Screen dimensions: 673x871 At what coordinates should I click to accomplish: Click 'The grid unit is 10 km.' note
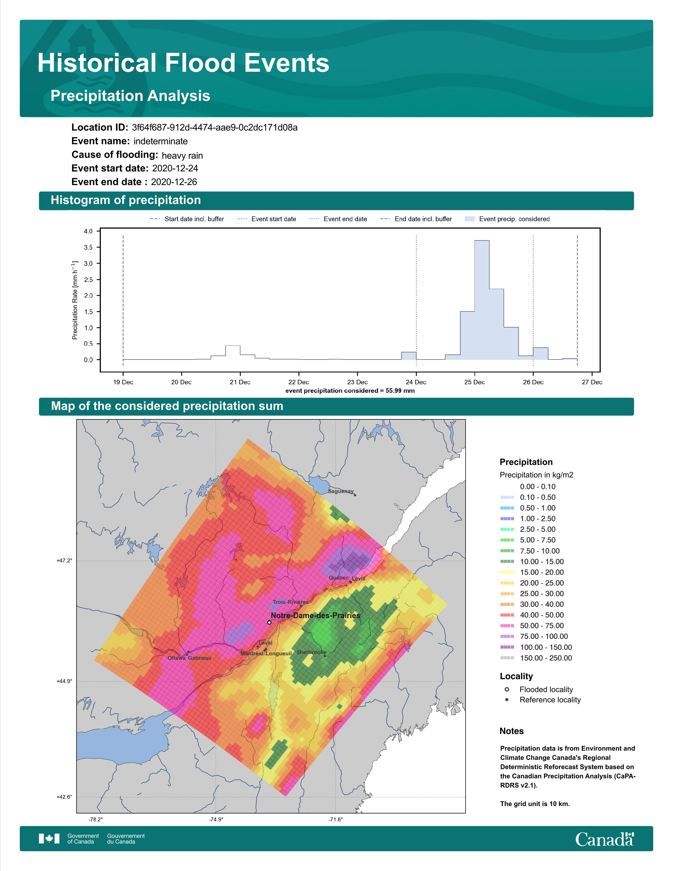coord(535,804)
